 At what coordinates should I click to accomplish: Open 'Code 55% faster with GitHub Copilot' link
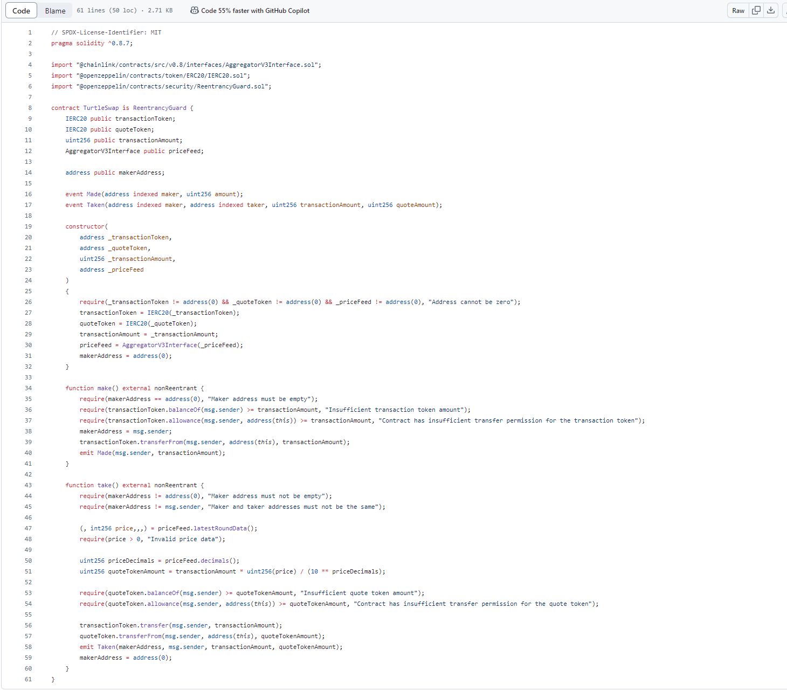[x=255, y=11]
